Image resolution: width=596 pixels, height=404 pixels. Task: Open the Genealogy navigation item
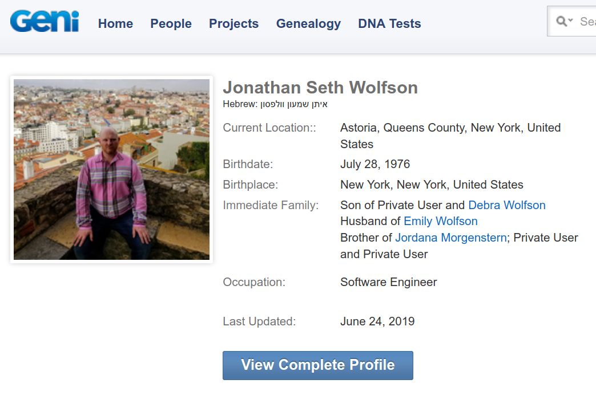pos(308,23)
